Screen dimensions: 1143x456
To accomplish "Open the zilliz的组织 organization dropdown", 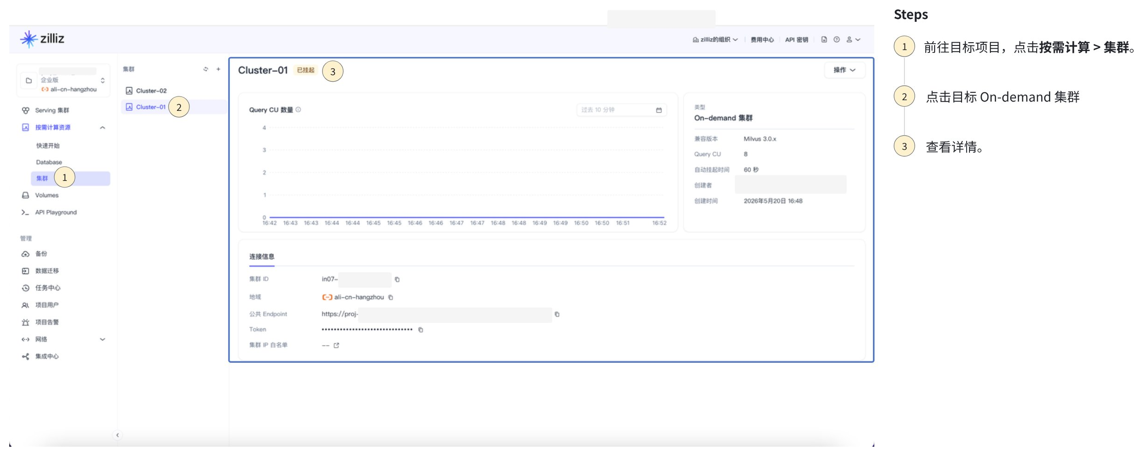I will click(715, 40).
